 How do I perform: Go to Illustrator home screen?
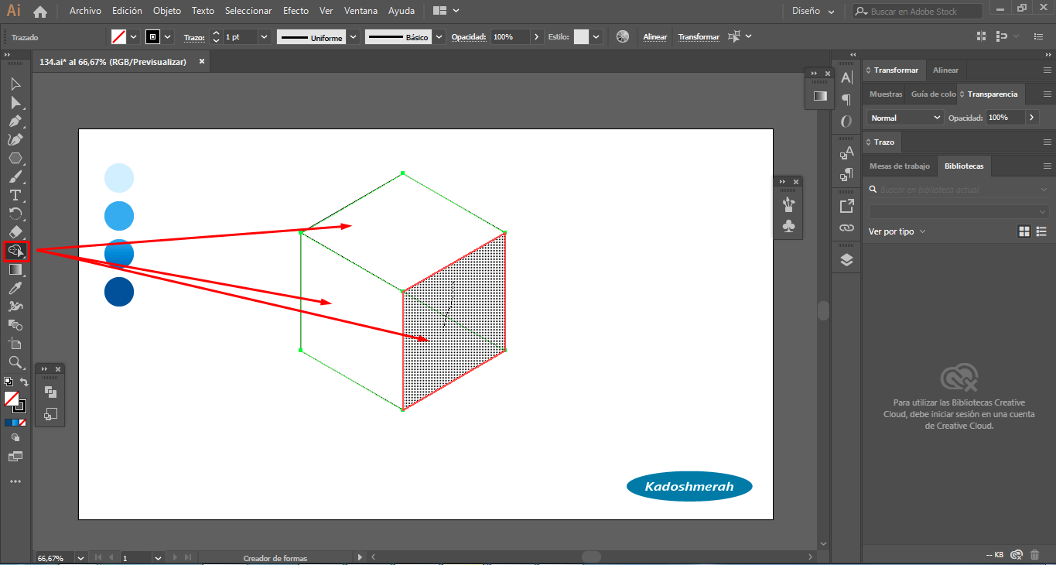pos(40,12)
